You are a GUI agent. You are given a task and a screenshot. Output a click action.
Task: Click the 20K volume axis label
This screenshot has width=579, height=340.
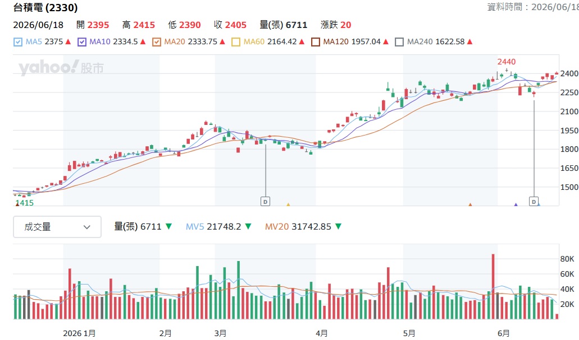coord(567,304)
